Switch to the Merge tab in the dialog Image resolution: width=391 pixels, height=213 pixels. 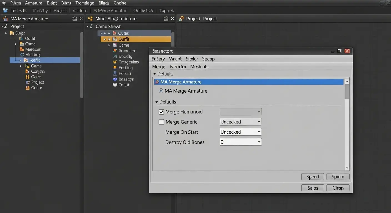[x=159, y=67]
